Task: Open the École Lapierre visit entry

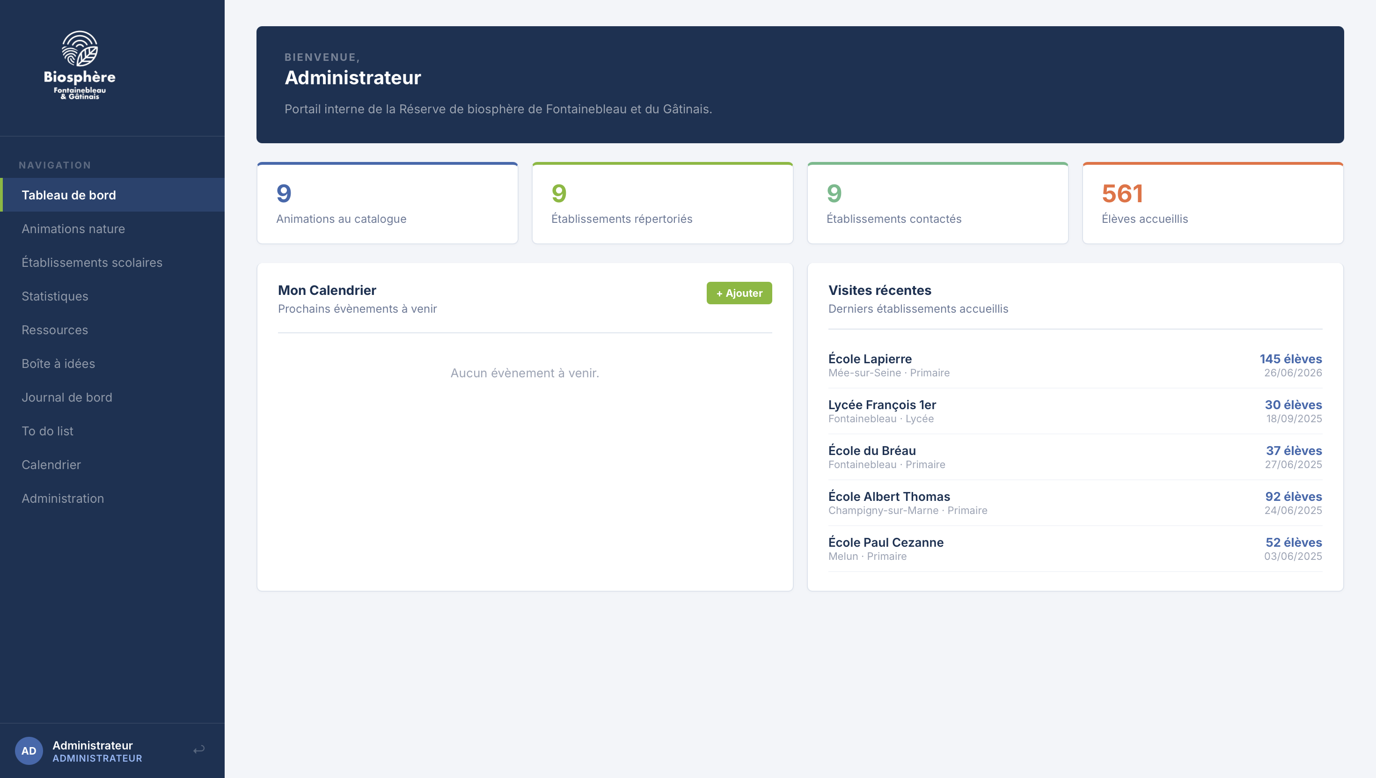Action: point(1075,365)
